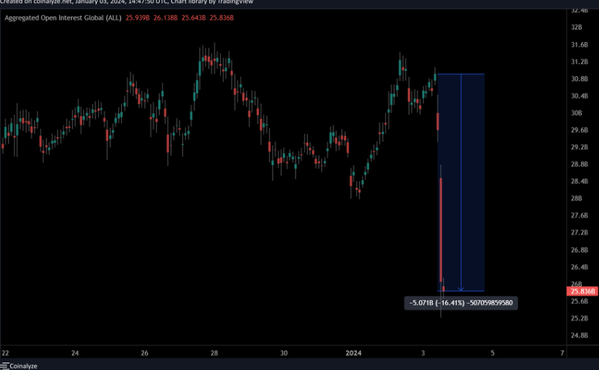Click the 30 date label on time axis
Screen dimensions: 599x370
click(x=283, y=353)
